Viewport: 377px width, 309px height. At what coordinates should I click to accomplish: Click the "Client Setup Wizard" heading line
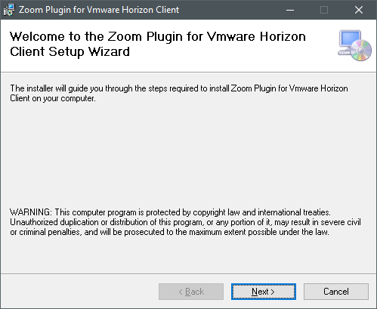pos(70,51)
